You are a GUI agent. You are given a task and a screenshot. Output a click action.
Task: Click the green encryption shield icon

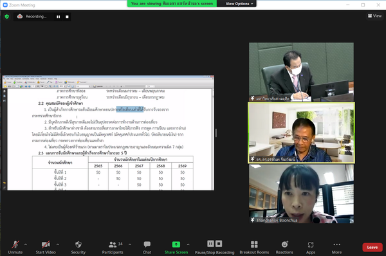click(7, 17)
